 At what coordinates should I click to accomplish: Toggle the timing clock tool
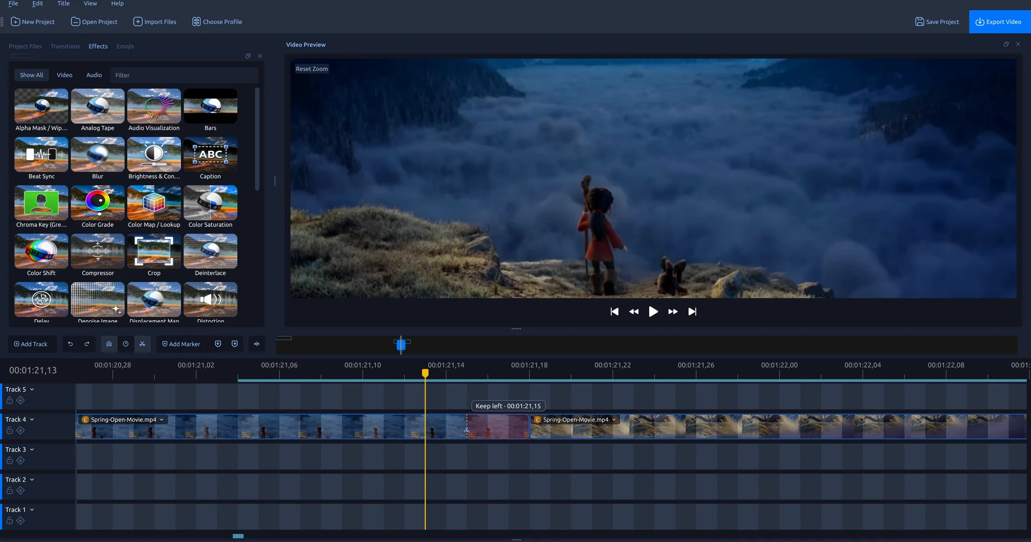click(x=126, y=344)
